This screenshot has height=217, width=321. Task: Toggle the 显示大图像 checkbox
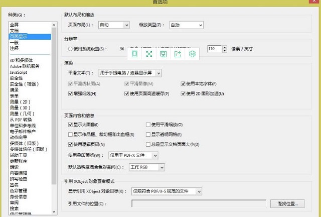(x=70, y=124)
